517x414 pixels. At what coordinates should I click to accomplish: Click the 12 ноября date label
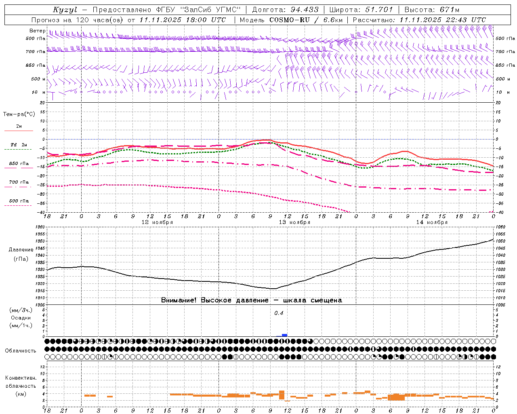click(x=157, y=222)
